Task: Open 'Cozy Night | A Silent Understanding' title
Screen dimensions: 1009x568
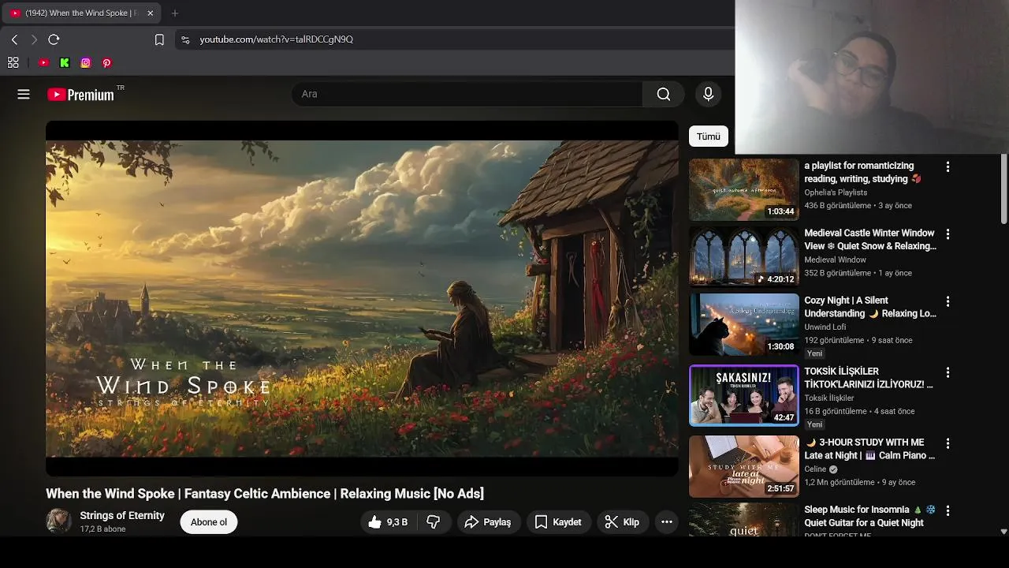Action: [870, 307]
